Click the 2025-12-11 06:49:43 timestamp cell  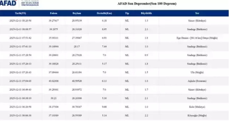(x=20, y=90)
